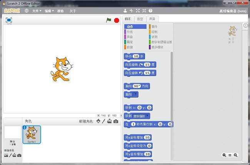Select the duplicate stamp tool
Viewport: 250px width, 165px height.
(x=125, y=11)
